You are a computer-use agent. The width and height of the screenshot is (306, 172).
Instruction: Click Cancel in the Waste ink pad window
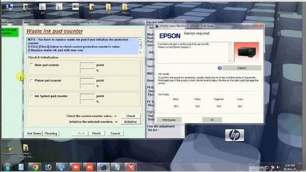click(x=115, y=133)
